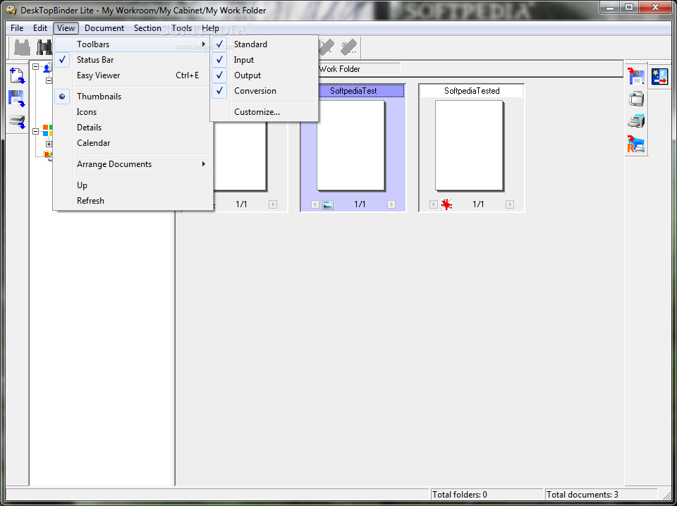The width and height of the screenshot is (677, 506).
Task: Select the Details view mode
Action: [133, 128]
